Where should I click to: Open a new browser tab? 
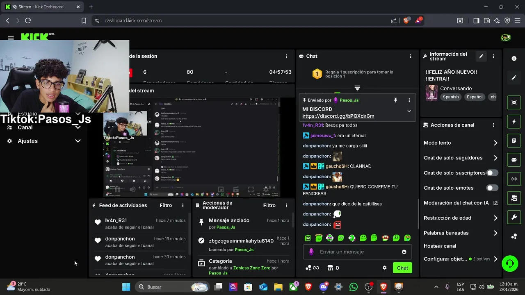pos(91,7)
